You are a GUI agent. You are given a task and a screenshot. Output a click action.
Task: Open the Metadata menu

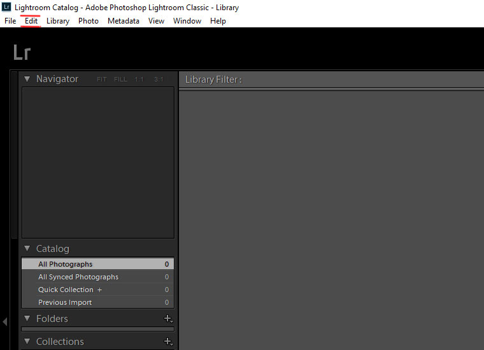click(123, 21)
